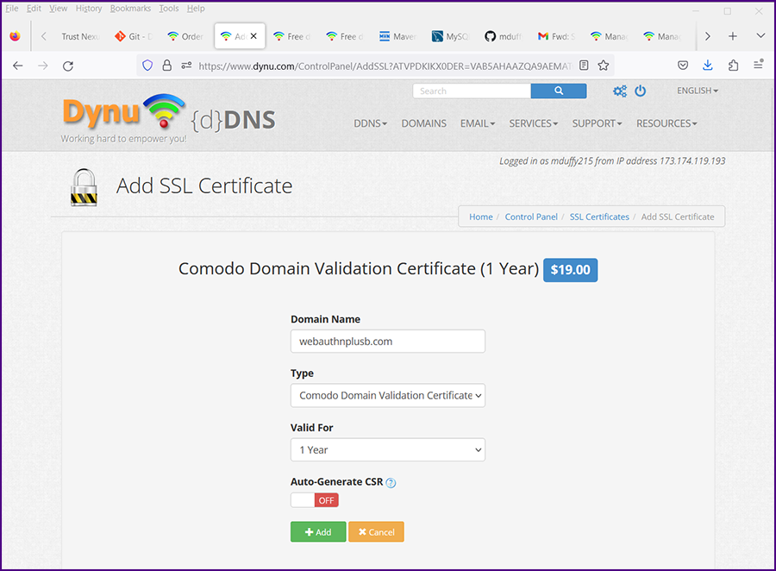Click the Add SSL Certificate page heading
The width and height of the screenshot is (776, 571).
pos(204,186)
